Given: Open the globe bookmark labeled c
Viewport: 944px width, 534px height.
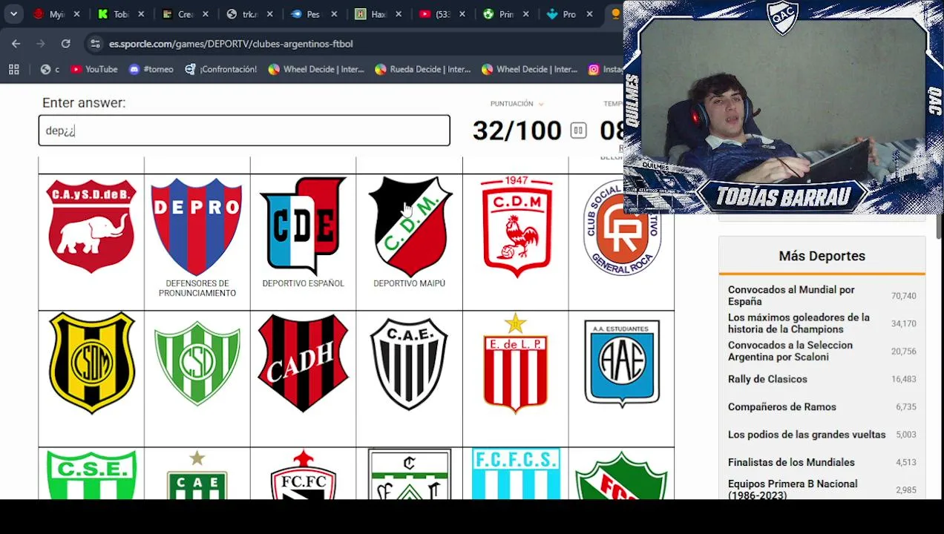Looking at the screenshot, I should point(50,69).
